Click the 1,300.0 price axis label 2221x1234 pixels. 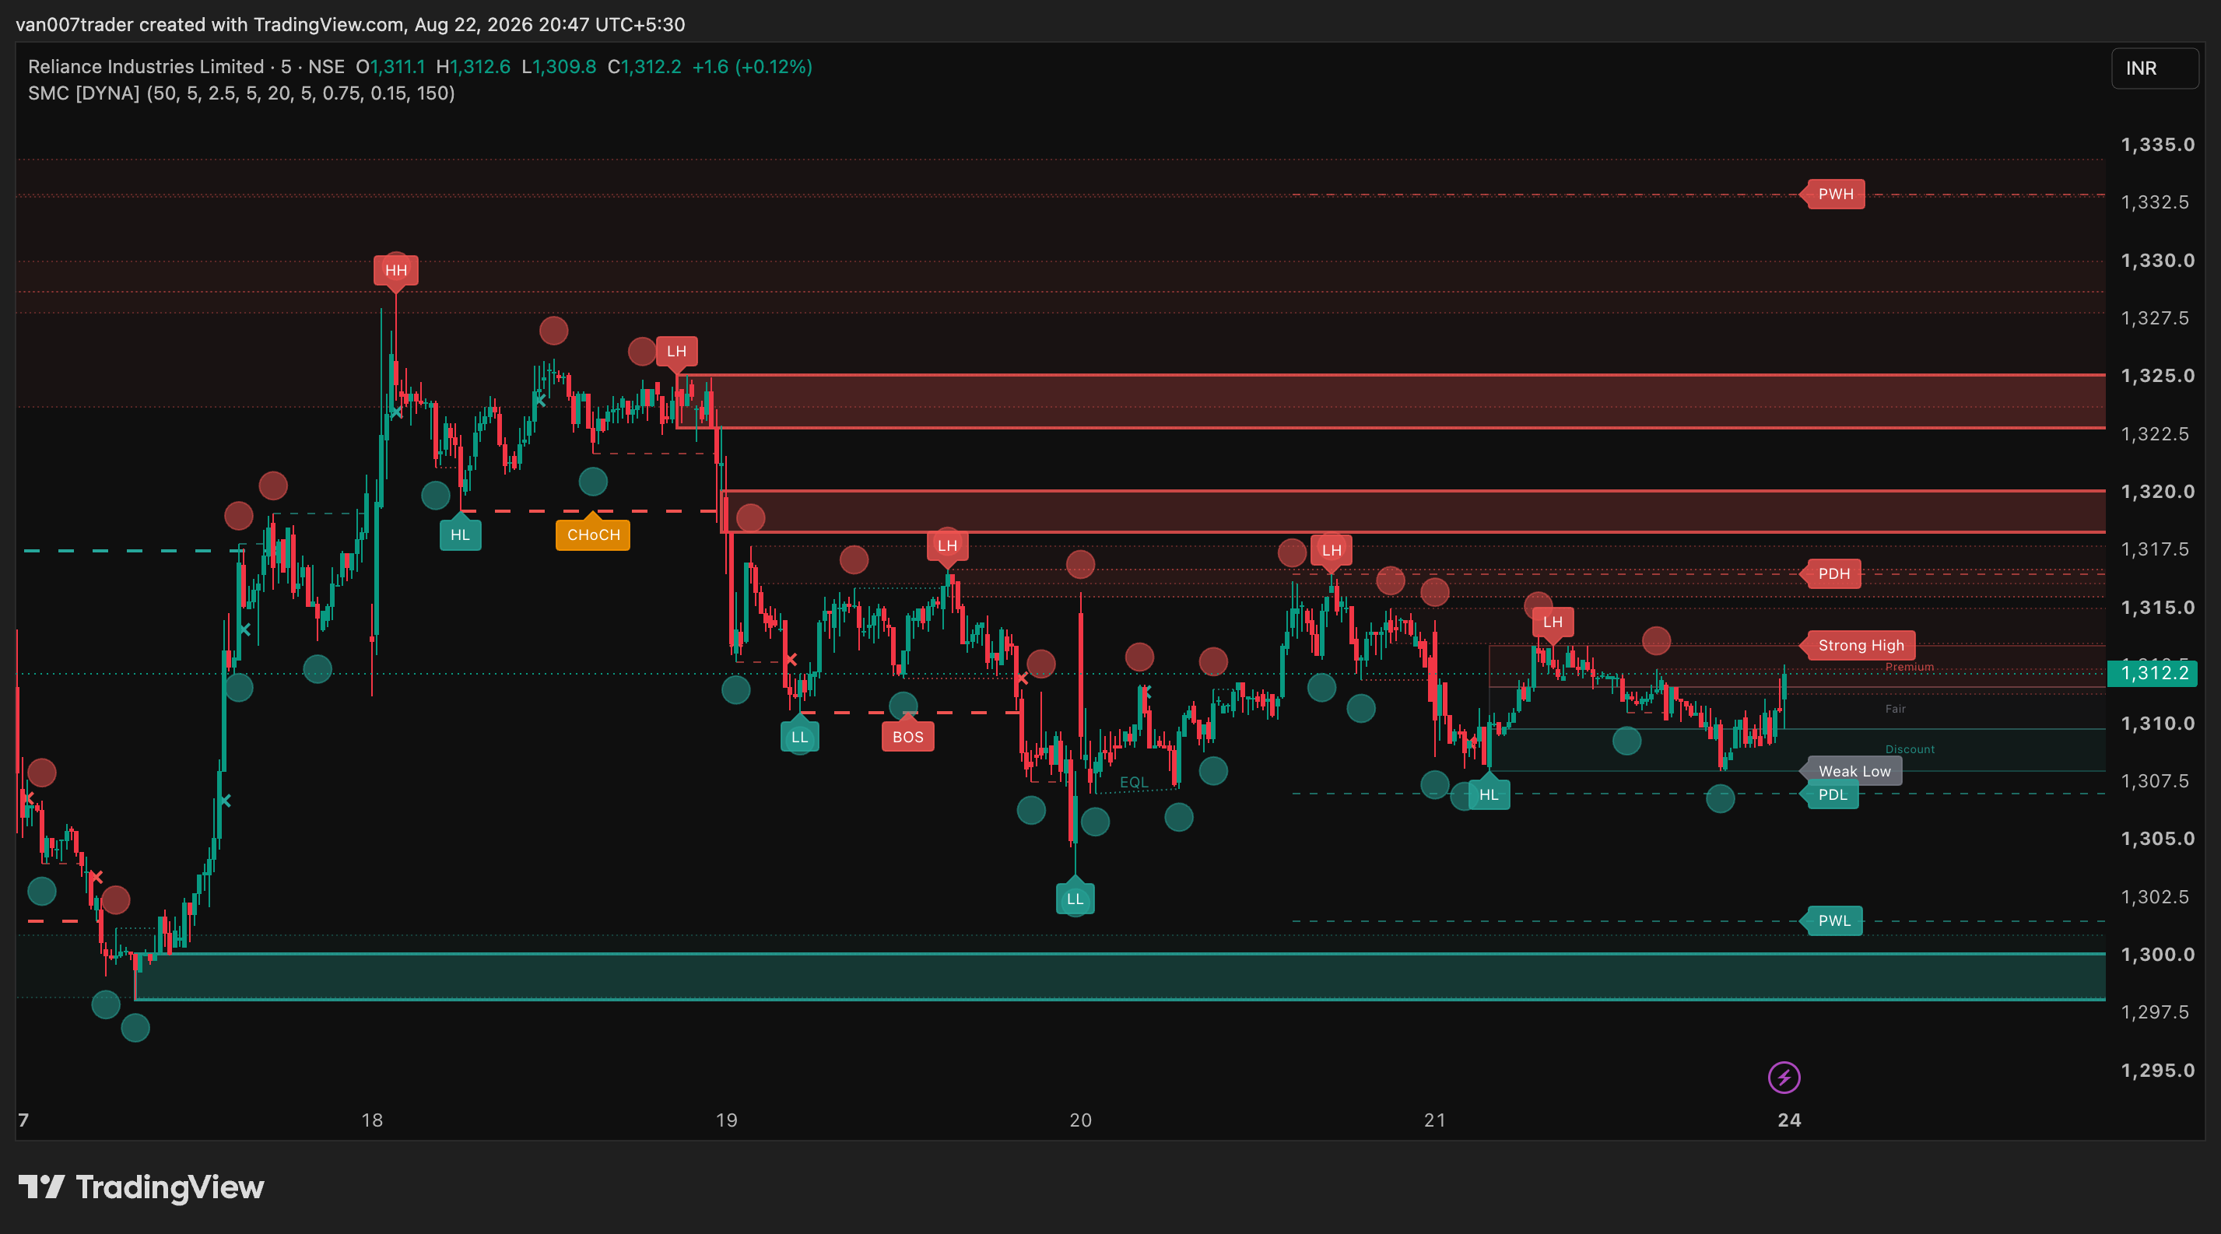(2157, 955)
